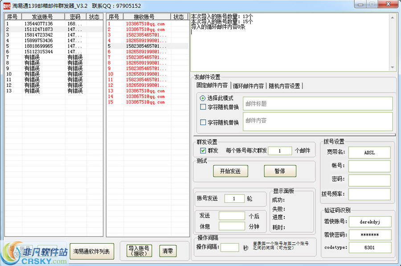Screen dimensions: 401x266
Task: Click 导入账号(接收) button
Action: pos(139,251)
